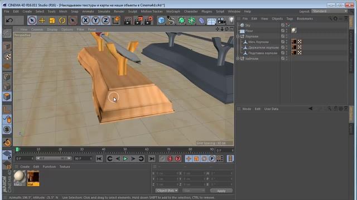357x200 pixels.
Task: Add a Cube primitive object
Action: [x=161, y=21]
